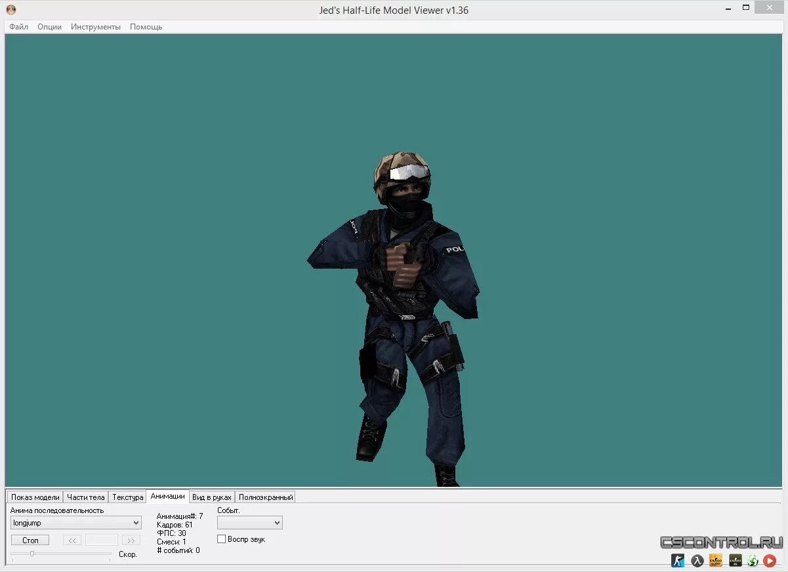Switch to the Текстура tab
Screen dimensions: 788x572
pyautogui.click(x=127, y=497)
